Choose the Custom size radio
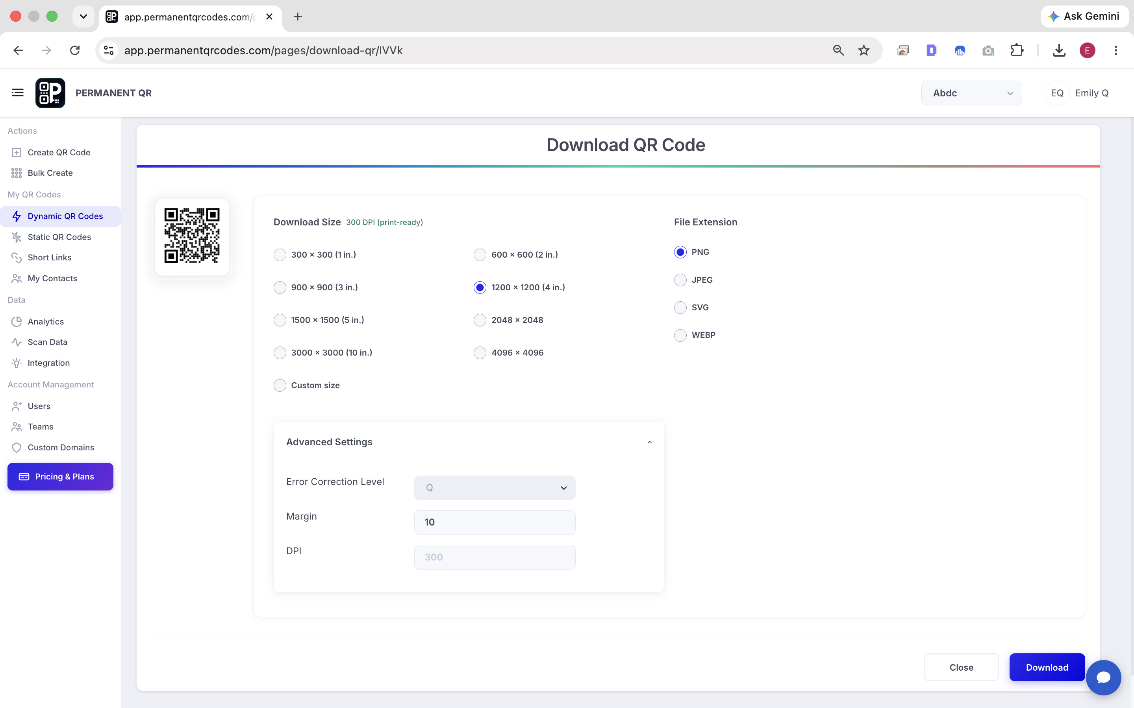 pos(280,385)
